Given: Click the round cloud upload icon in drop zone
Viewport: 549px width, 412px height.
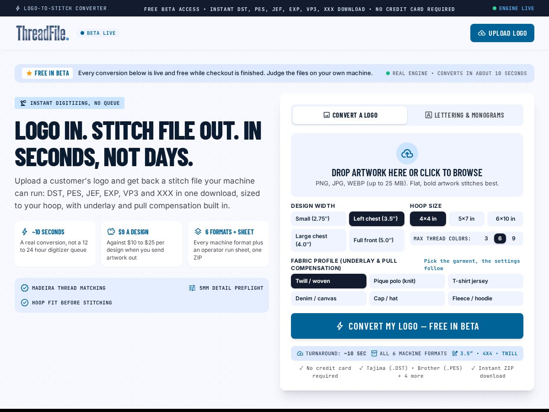Looking at the screenshot, I should coord(407,153).
